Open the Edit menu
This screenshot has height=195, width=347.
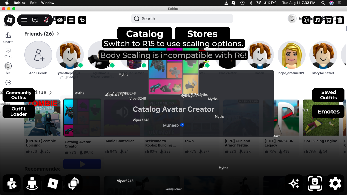click(33, 3)
